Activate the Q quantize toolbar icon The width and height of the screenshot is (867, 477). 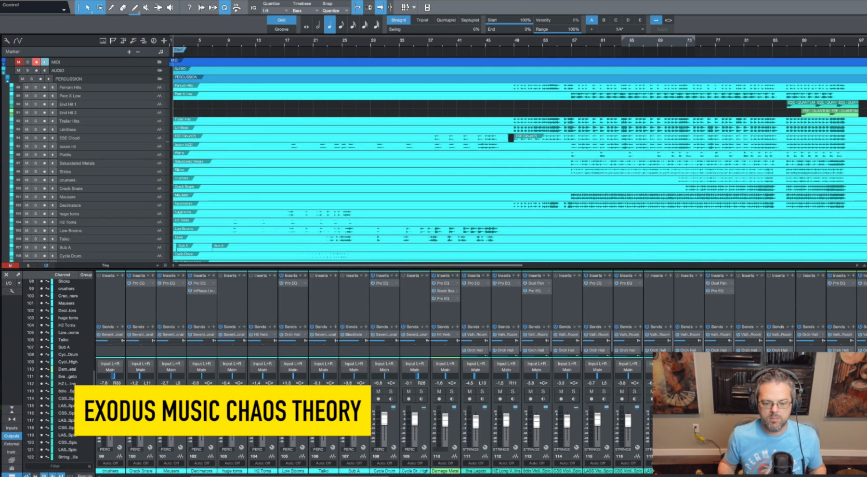(224, 7)
